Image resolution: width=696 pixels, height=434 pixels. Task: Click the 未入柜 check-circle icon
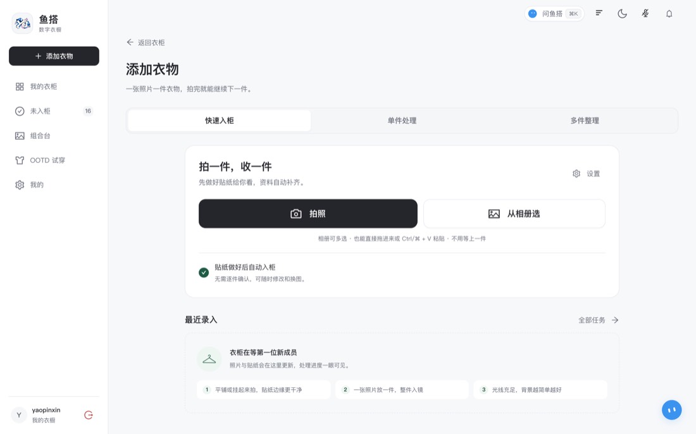(x=20, y=111)
